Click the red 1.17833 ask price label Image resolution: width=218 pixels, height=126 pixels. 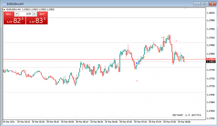211,60
